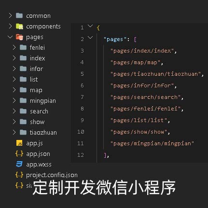Click the braces icon of the last file
The height and width of the screenshot is (208, 208).
[19, 185]
